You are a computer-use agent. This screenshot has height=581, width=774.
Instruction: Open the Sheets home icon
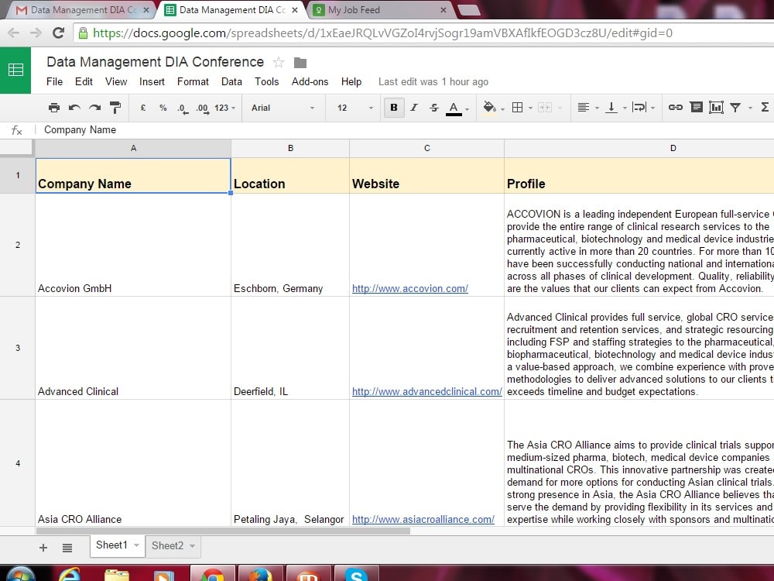click(15, 70)
